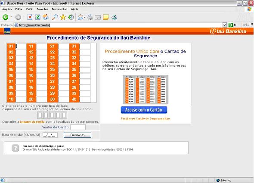
Task: Click the Próximo >>> button
Action: pos(77,135)
